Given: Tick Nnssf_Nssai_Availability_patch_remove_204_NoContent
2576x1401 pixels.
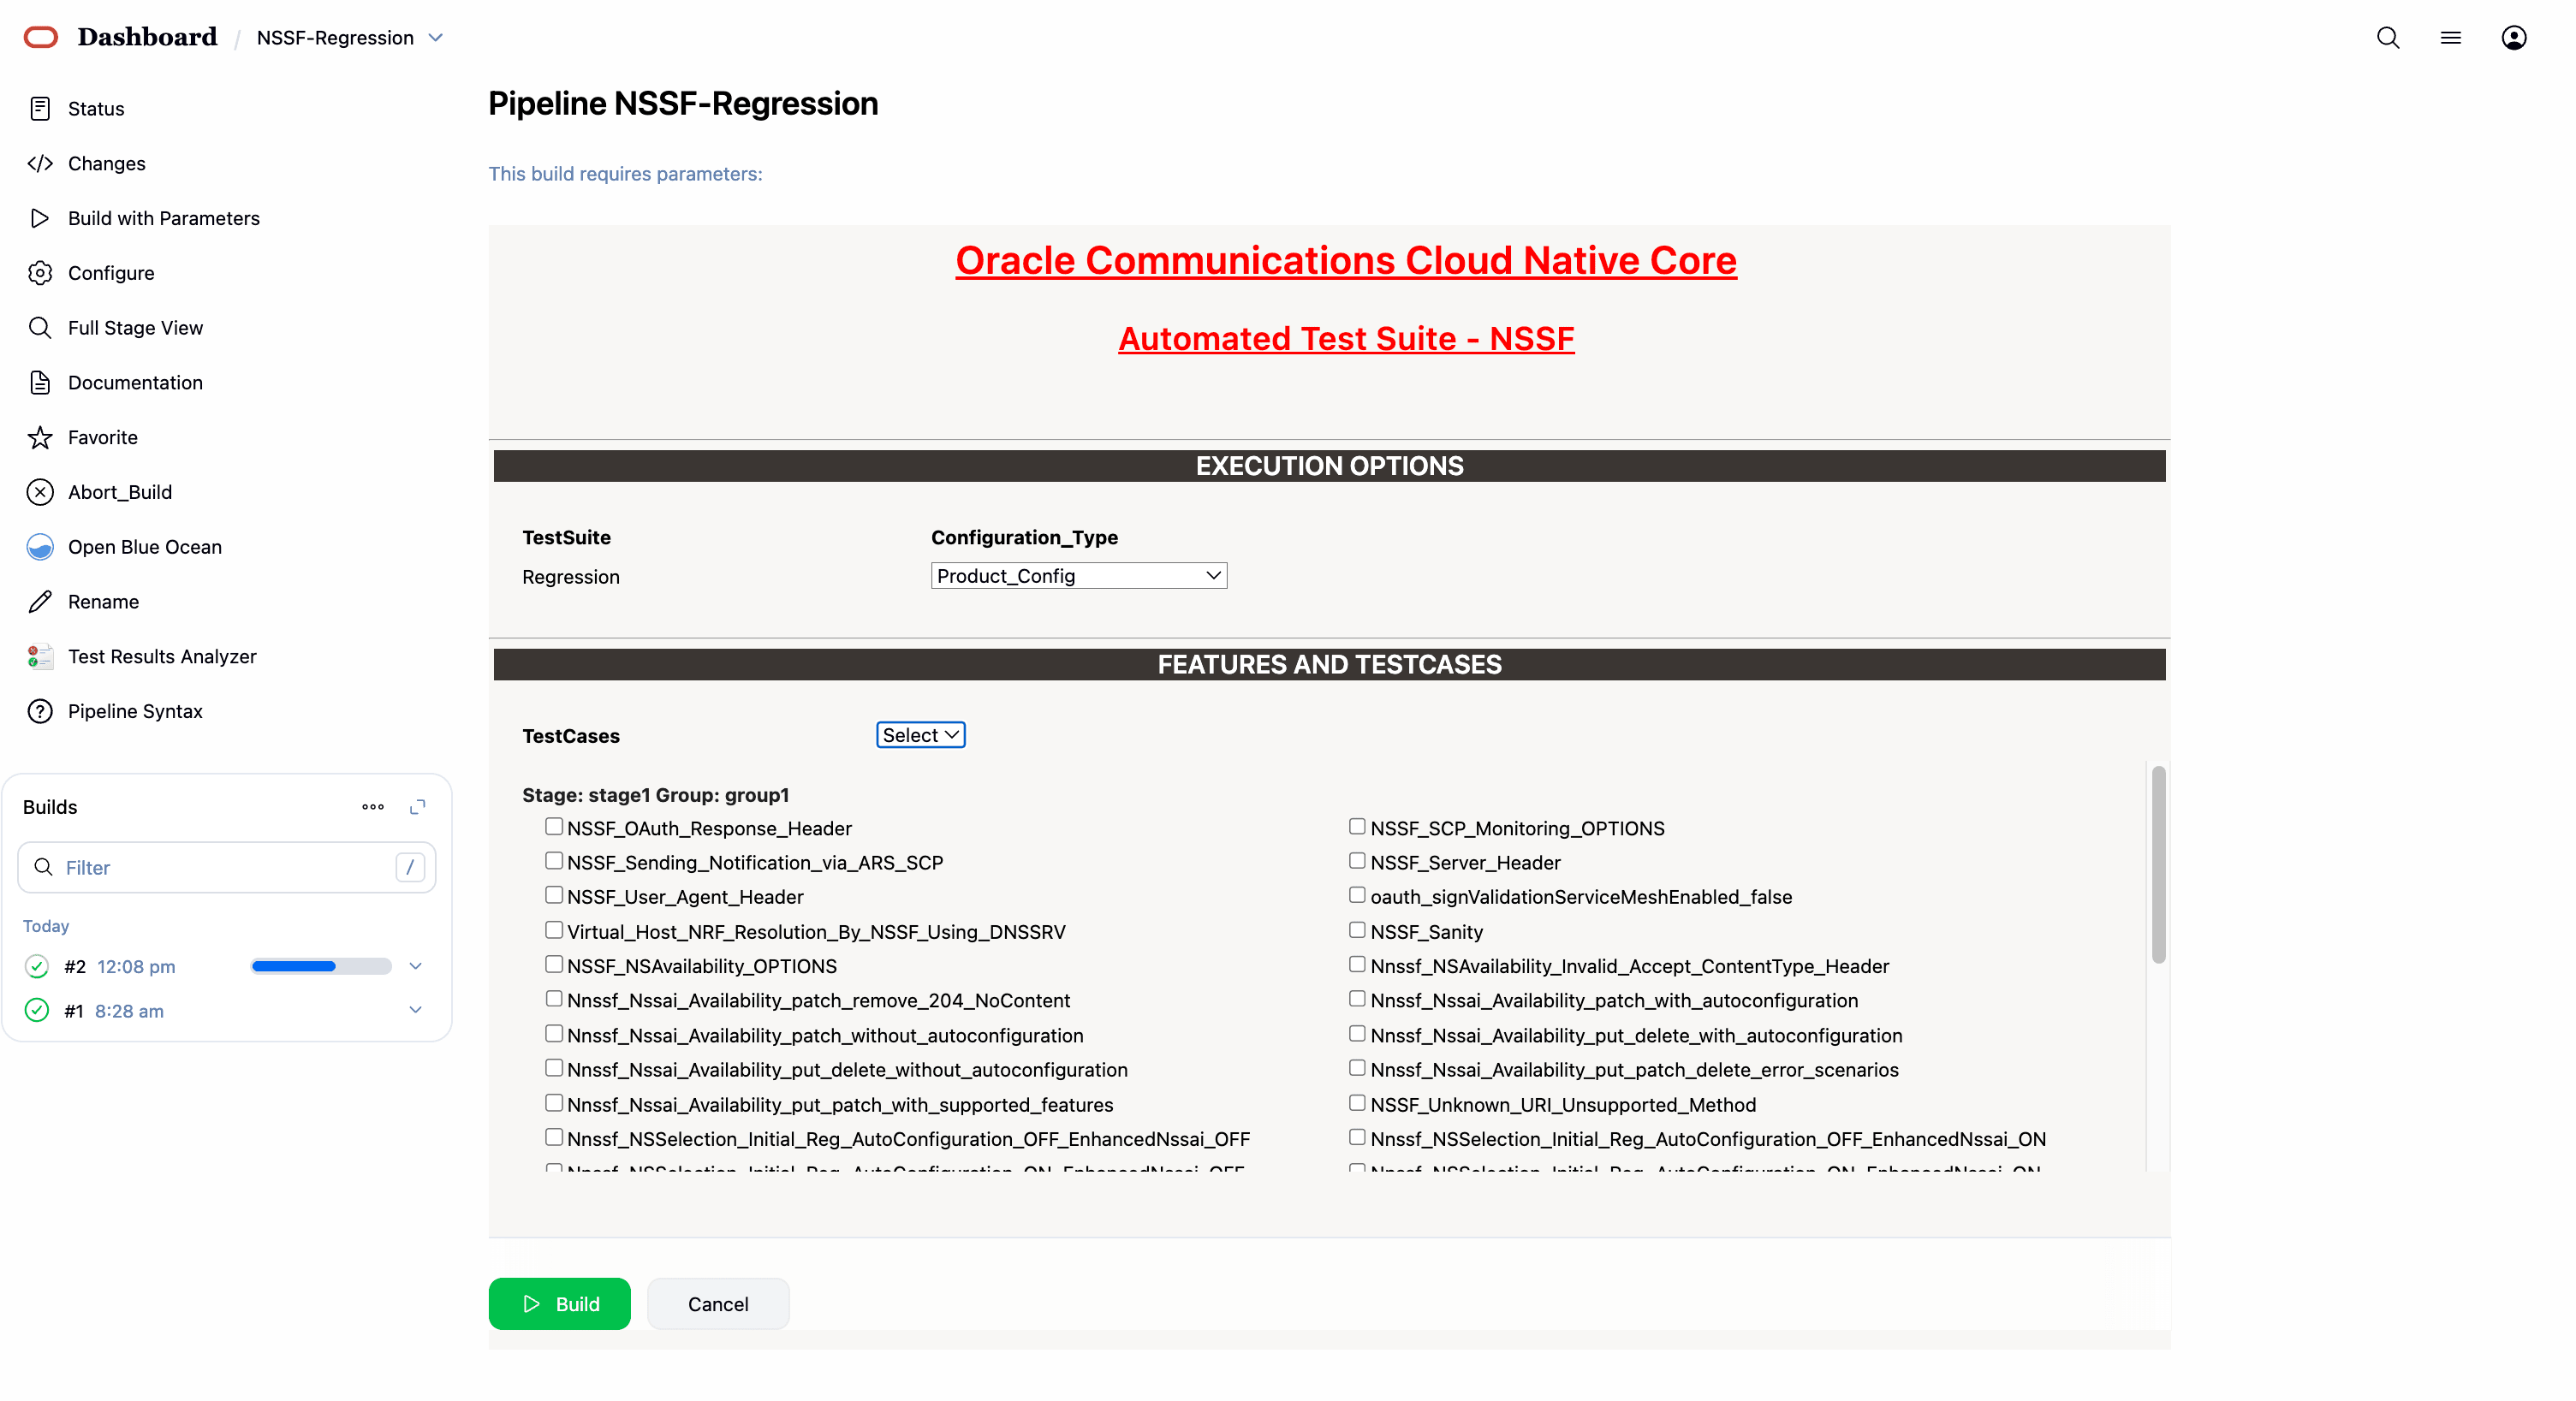Looking at the screenshot, I should 554,999.
